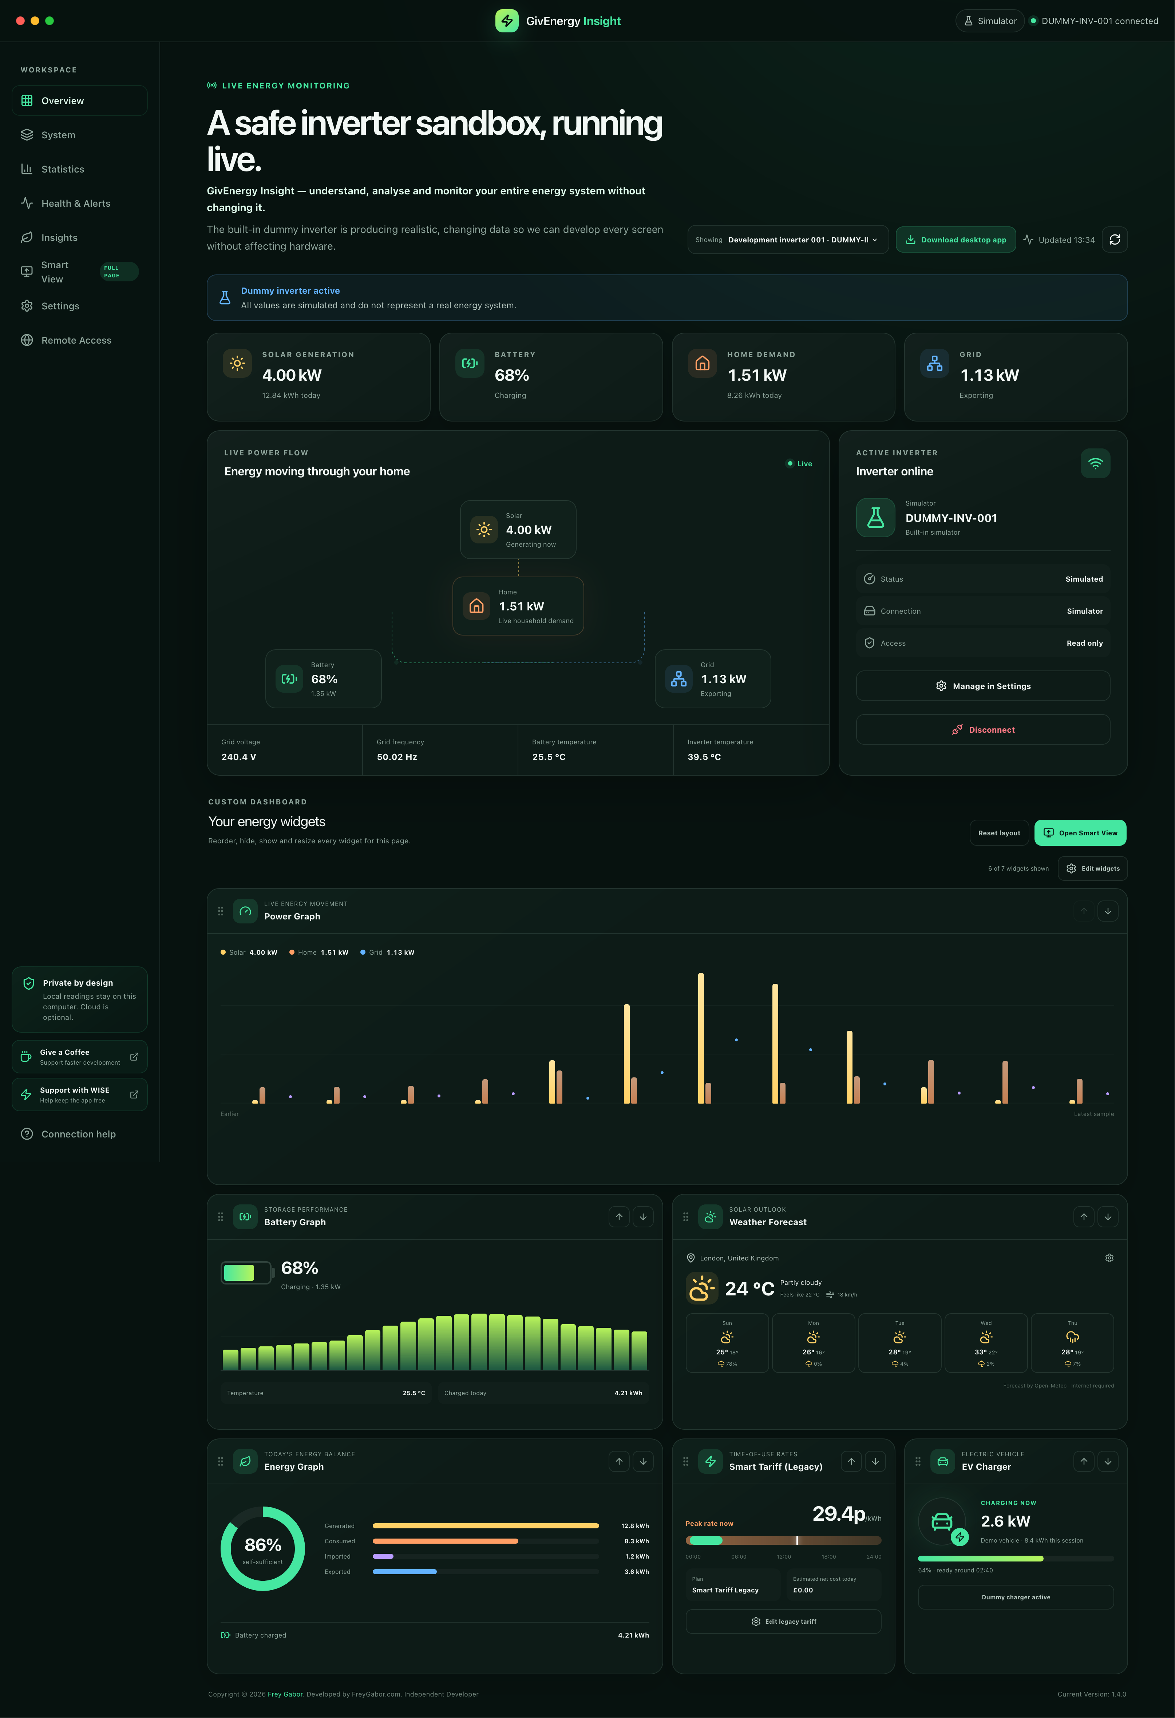This screenshot has height=1718, width=1175.
Task: Open Support with WISE link
Action: (79, 1095)
